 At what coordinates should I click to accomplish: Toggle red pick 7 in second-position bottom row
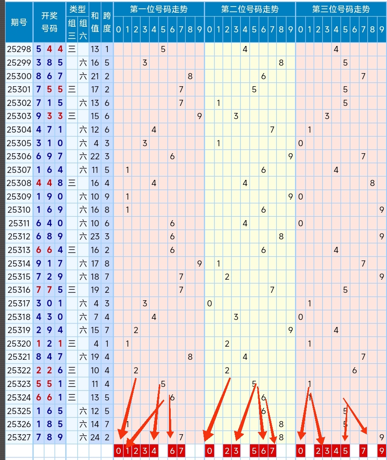272,451
